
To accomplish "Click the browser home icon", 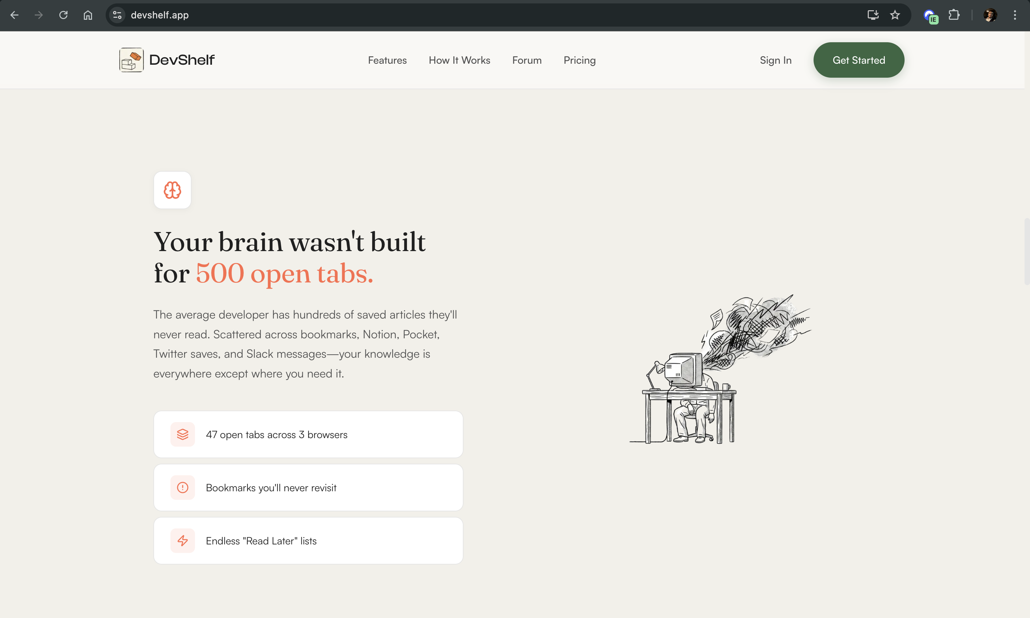I will coord(88,15).
